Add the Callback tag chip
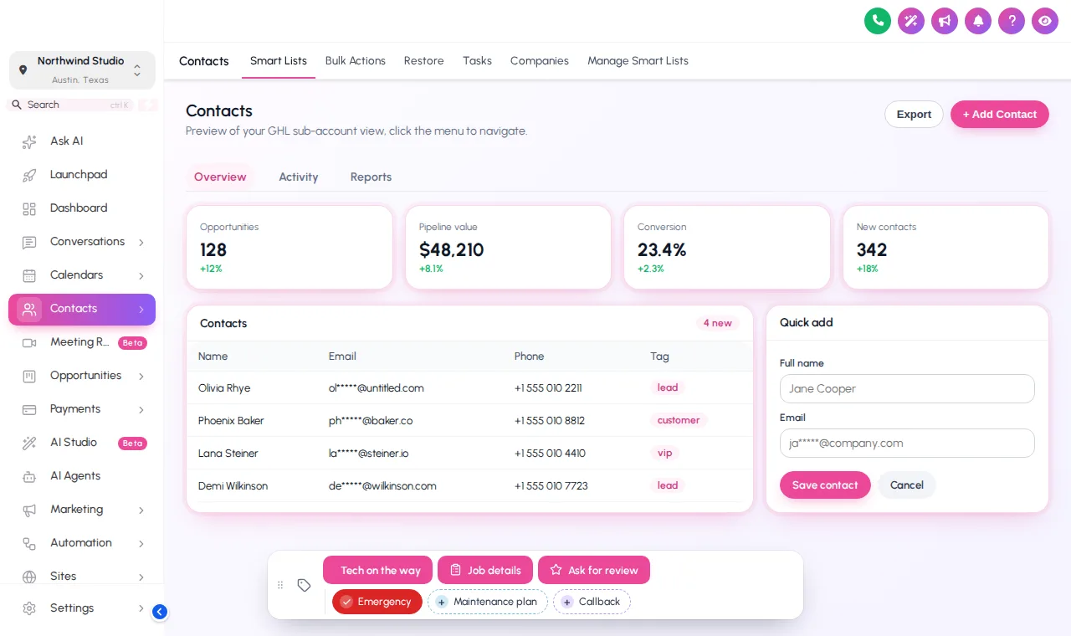Viewport: 1071px width, 636px height. [592, 602]
